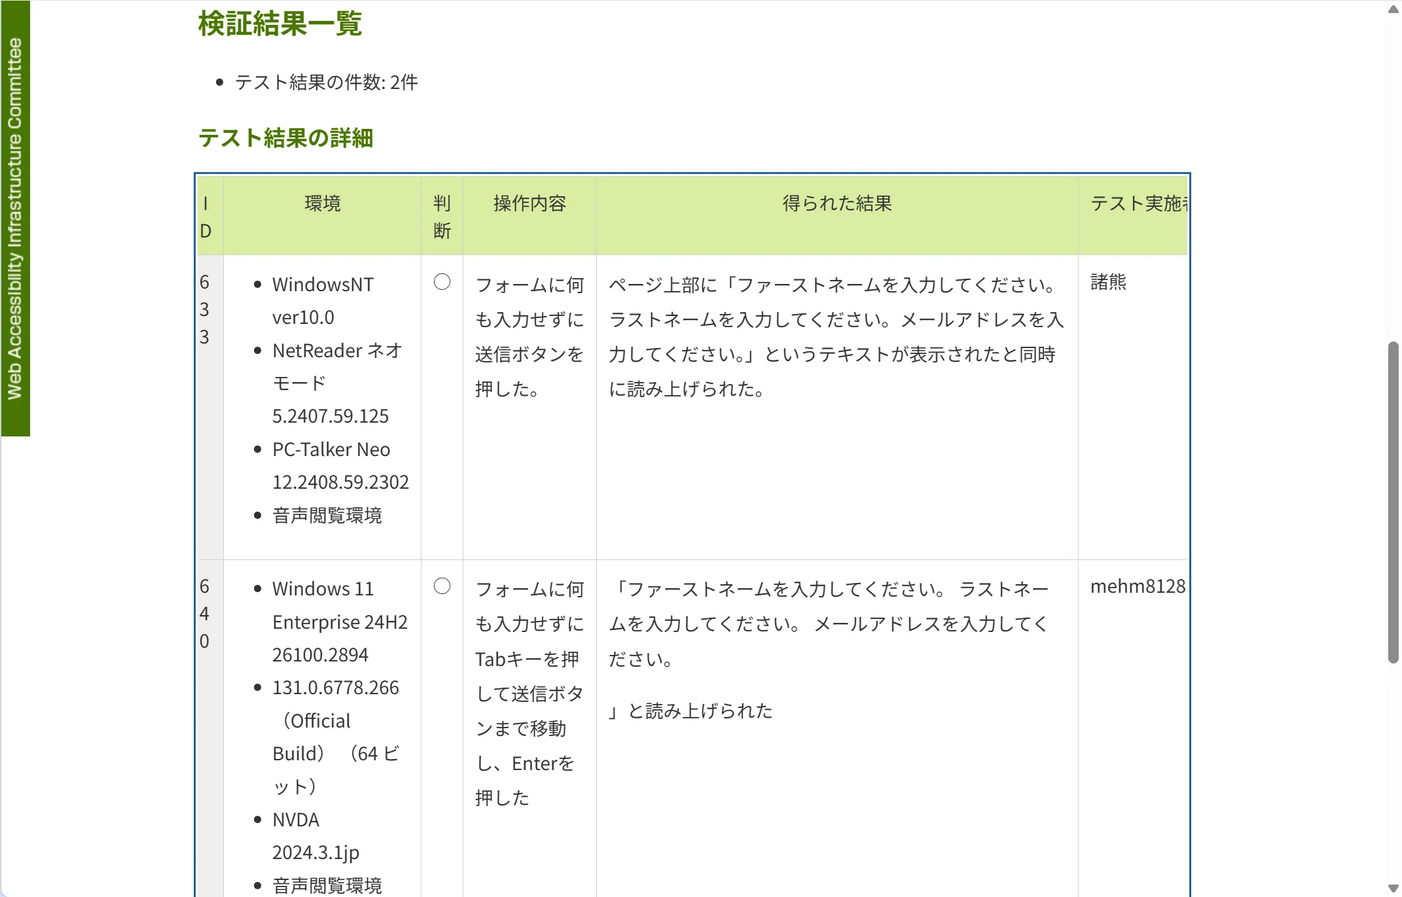Click 音声閲覧環境 in row 633

pos(327,516)
